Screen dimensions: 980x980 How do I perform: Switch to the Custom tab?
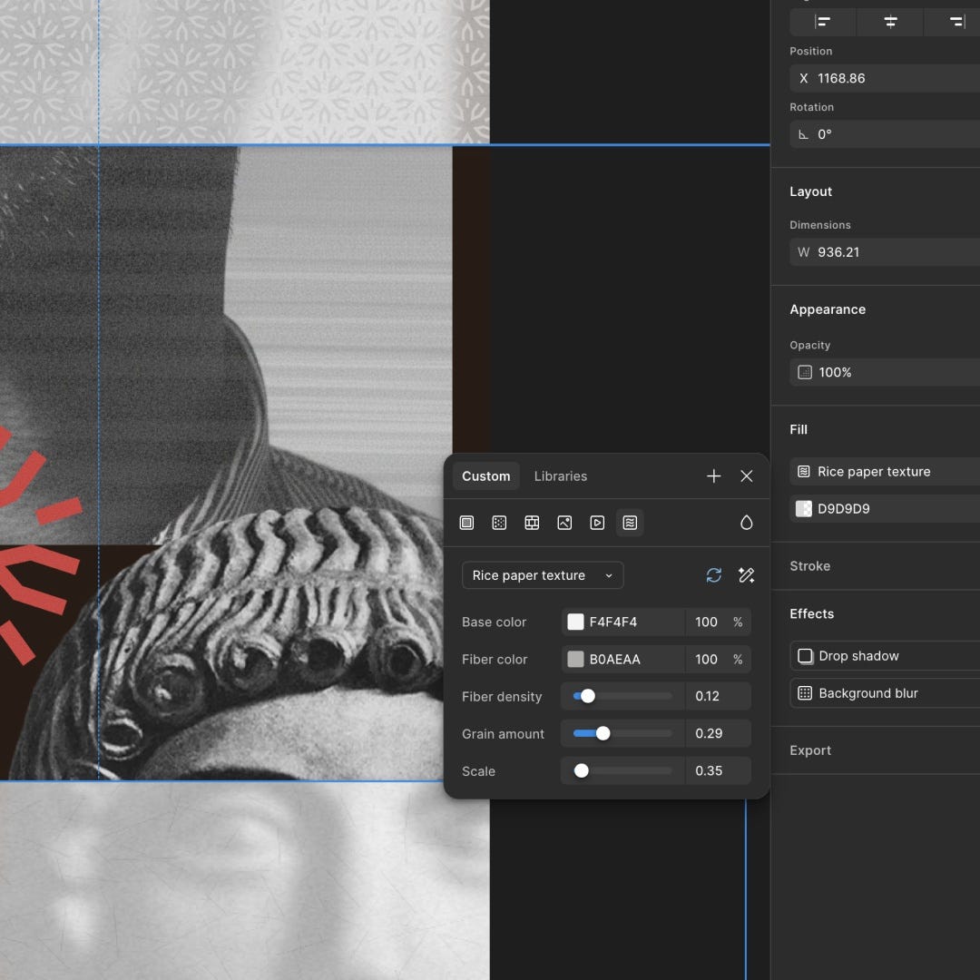pyautogui.click(x=485, y=476)
